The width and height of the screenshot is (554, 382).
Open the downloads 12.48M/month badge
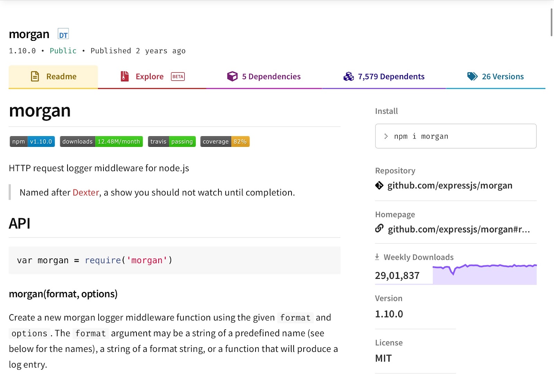(x=101, y=142)
